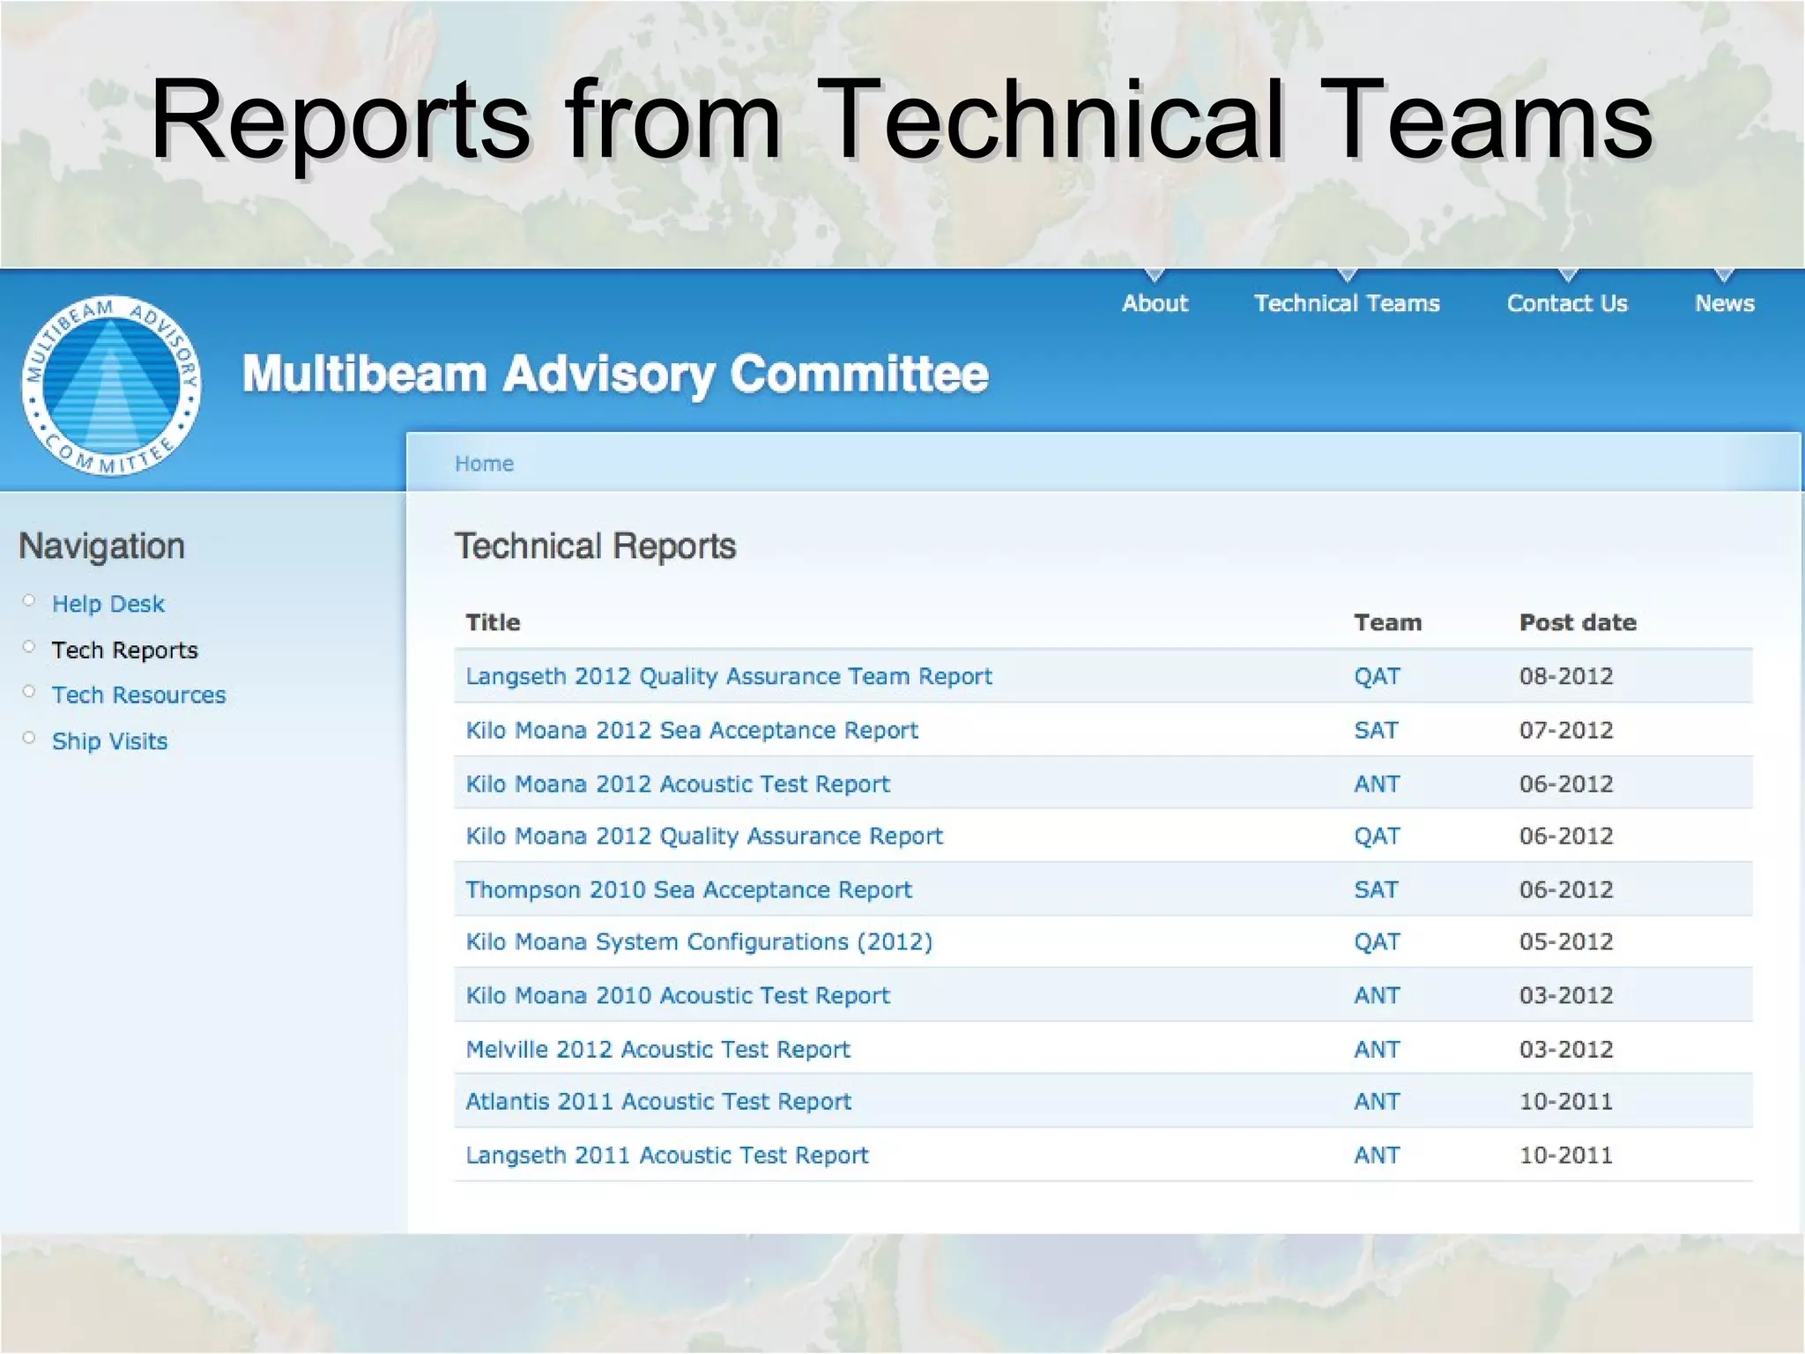Screen dimensions: 1805x1354
Task: Click QAT link in System Configurations row
Action: pyautogui.click(x=1377, y=941)
